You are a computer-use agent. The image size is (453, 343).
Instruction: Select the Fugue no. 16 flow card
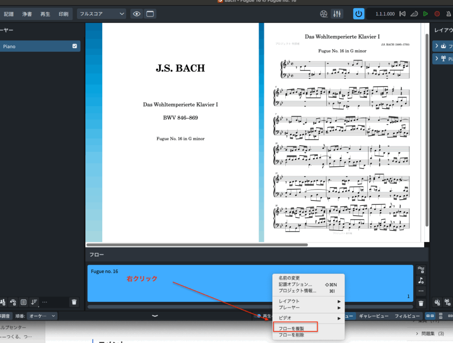177,283
